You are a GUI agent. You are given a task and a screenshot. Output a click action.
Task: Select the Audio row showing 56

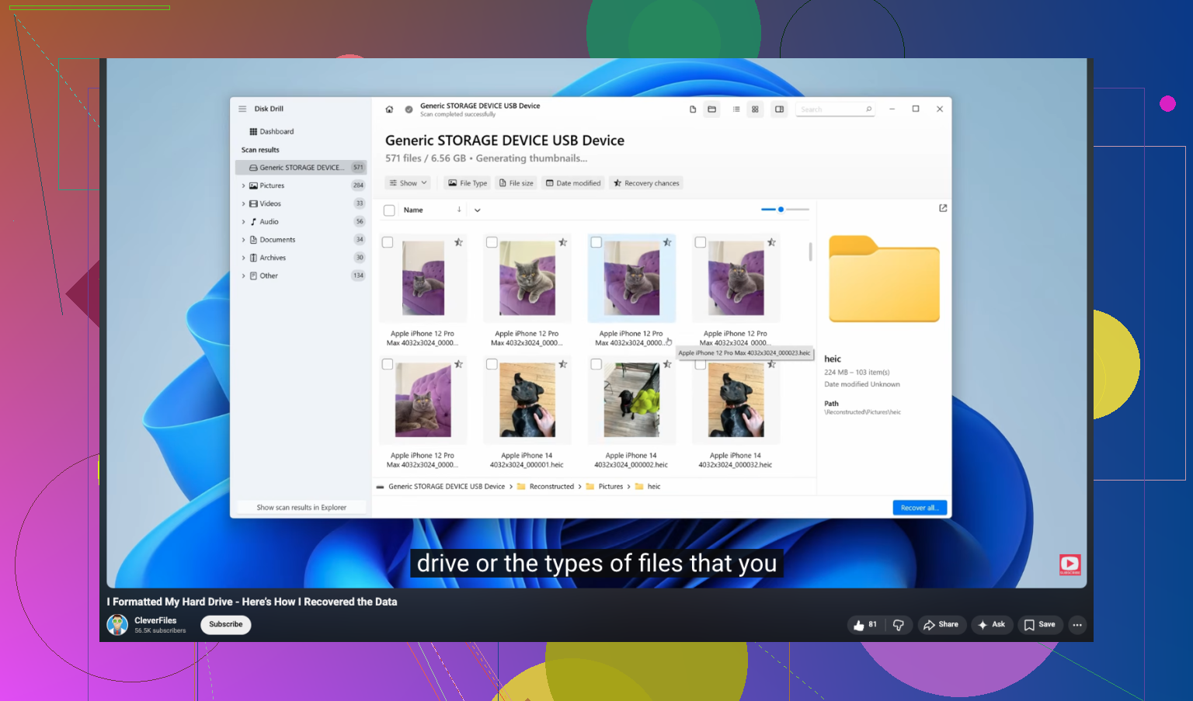tap(301, 222)
